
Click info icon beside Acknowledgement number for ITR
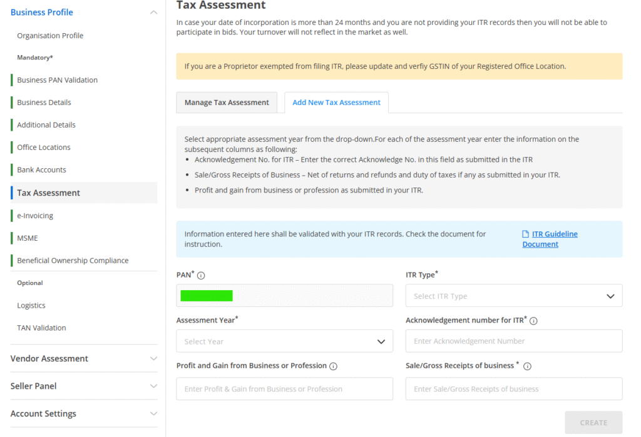(x=533, y=321)
